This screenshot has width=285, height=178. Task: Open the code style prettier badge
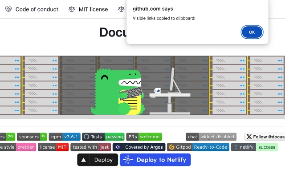pyautogui.click(x=18, y=147)
